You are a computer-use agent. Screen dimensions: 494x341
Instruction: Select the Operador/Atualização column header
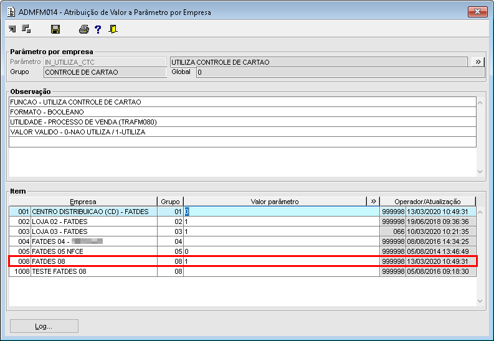[x=427, y=202]
